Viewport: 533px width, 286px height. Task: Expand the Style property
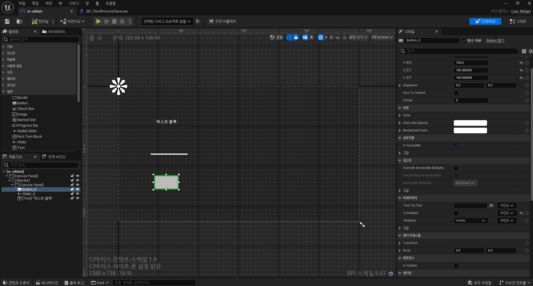[x=400, y=115]
